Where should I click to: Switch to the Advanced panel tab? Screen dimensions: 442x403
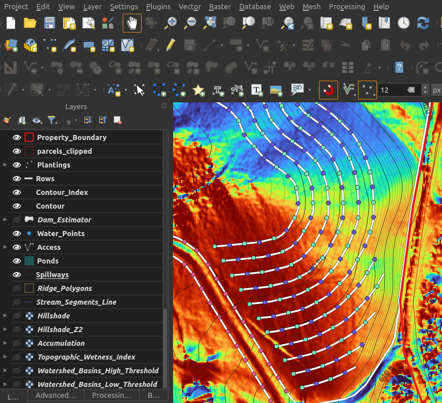pos(55,396)
